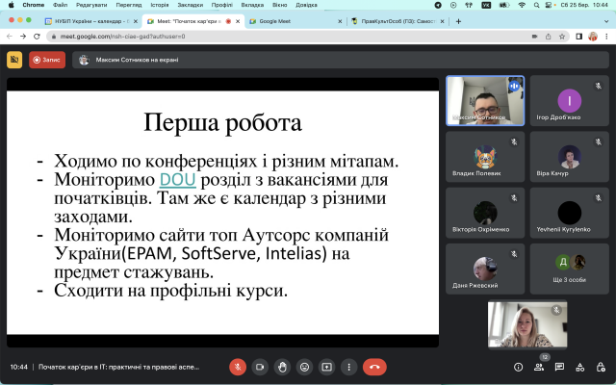This screenshot has height=385, width=616.
Task: Show the participants people panel
Action: [541, 367]
